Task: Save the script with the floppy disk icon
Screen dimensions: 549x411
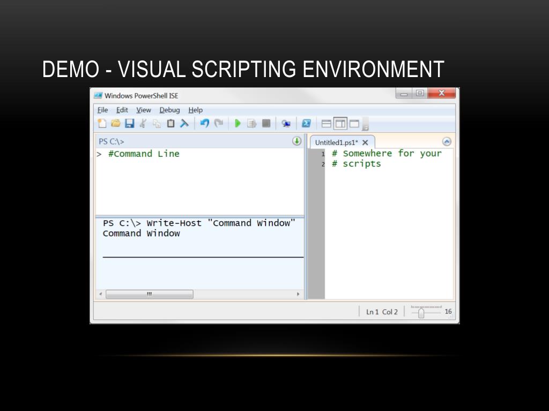Action: (130, 124)
